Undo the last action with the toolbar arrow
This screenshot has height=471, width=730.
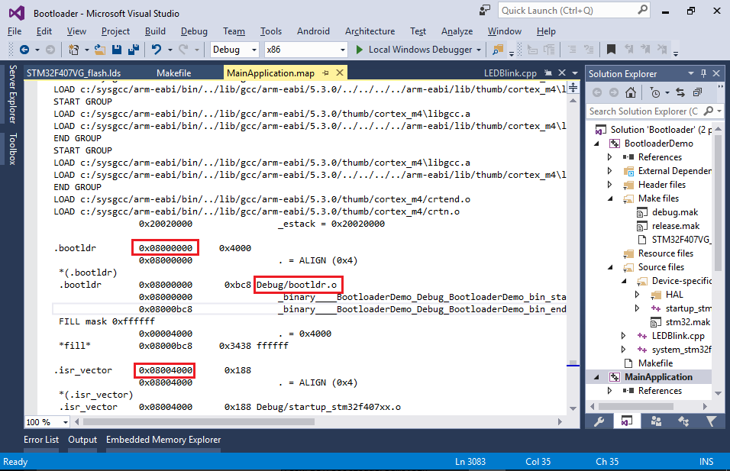157,50
